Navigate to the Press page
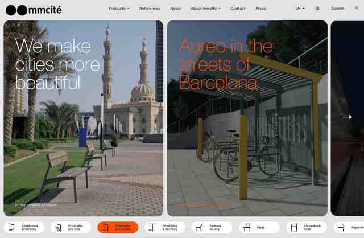This screenshot has width=364, height=238. 260,9
